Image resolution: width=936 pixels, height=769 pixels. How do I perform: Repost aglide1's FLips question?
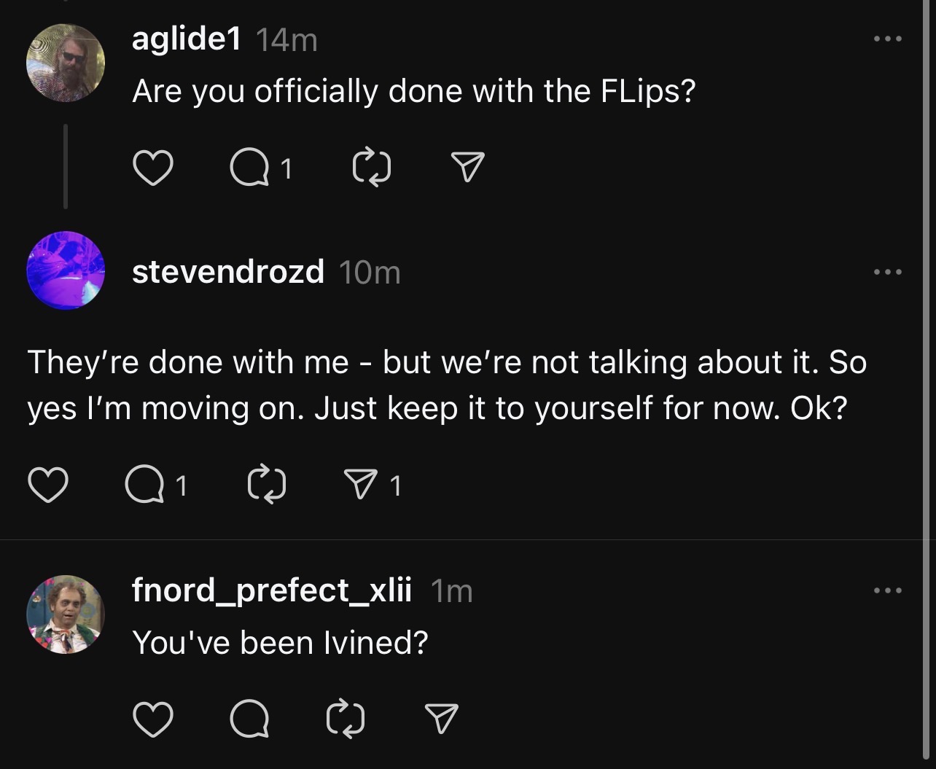371,168
